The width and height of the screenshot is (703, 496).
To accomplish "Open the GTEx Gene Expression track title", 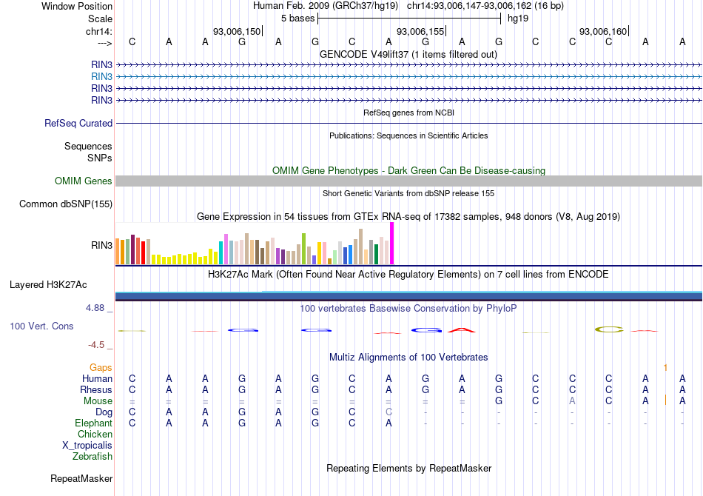I will pos(408,217).
